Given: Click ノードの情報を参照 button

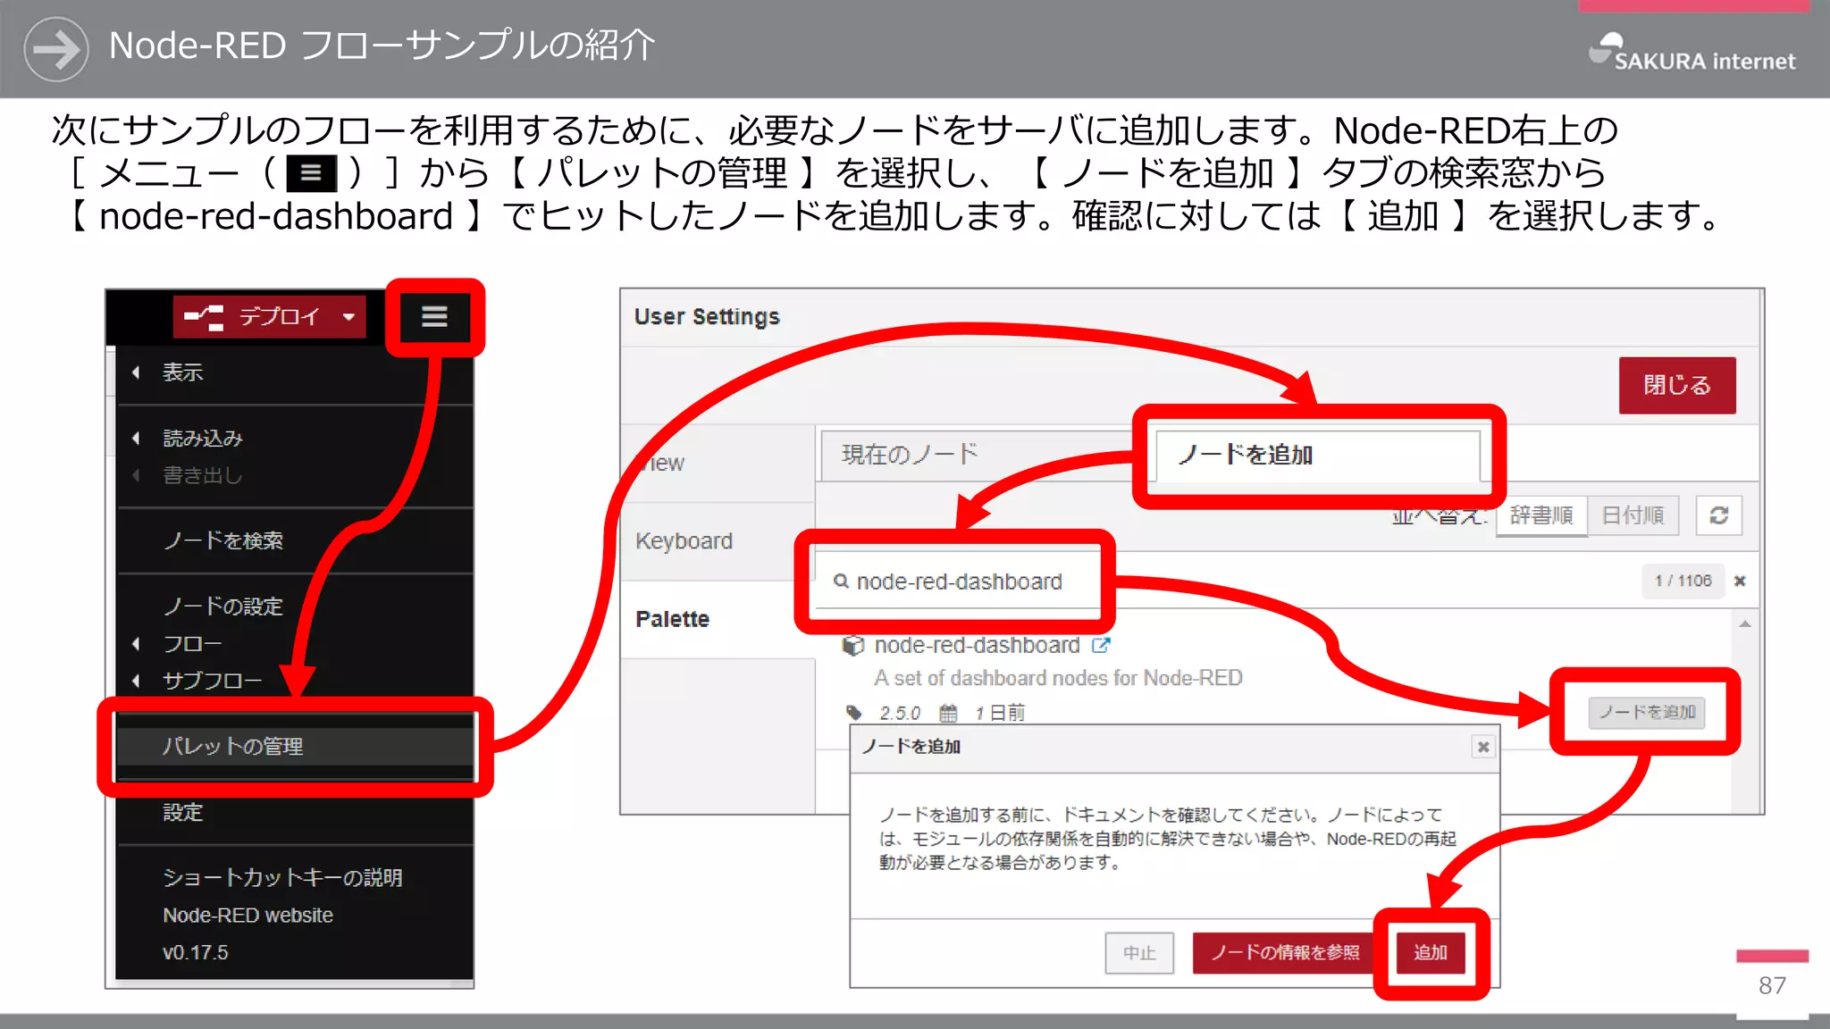Looking at the screenshot, I should [1285, 953].
